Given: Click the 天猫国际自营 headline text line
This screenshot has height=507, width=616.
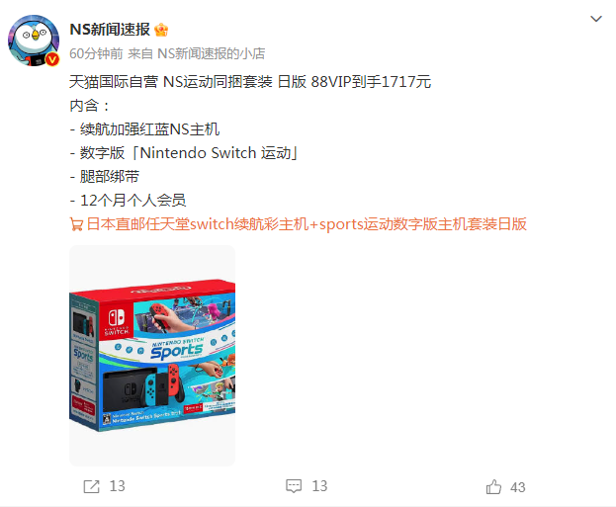Looking at the screenshot, I should tap(250, 82).
